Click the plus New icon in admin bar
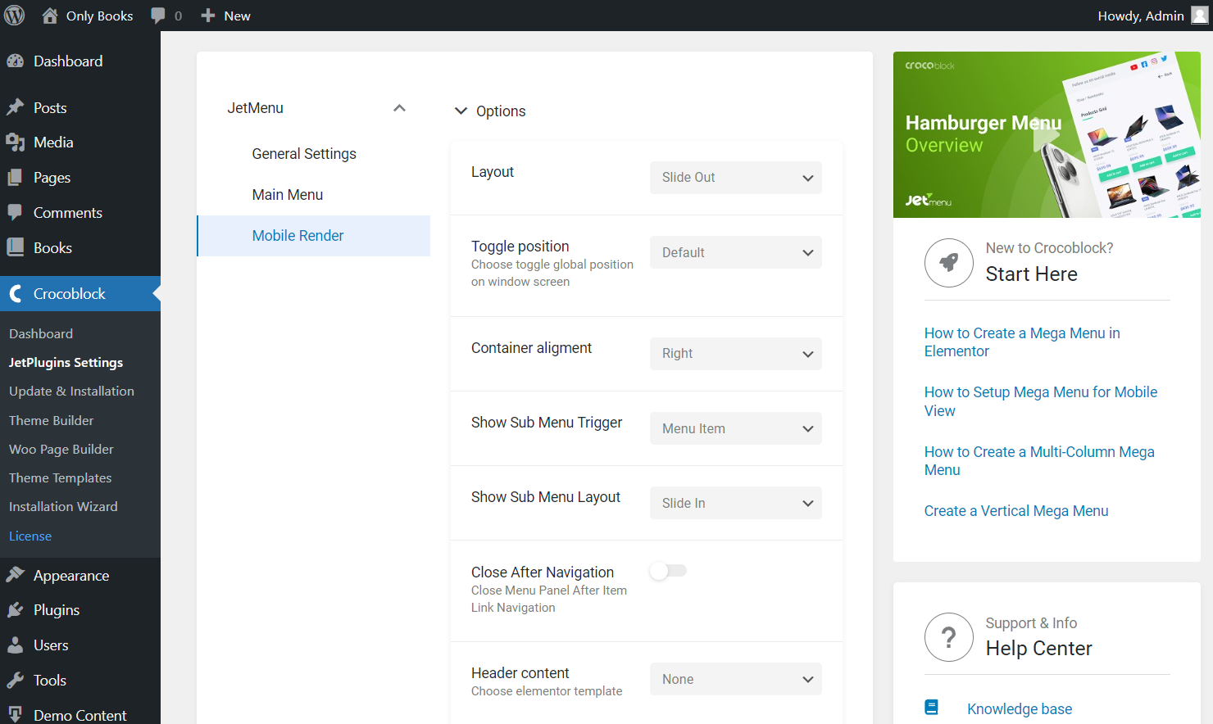Viewport: 1213px width, 724px height. [x=208, y=16]
